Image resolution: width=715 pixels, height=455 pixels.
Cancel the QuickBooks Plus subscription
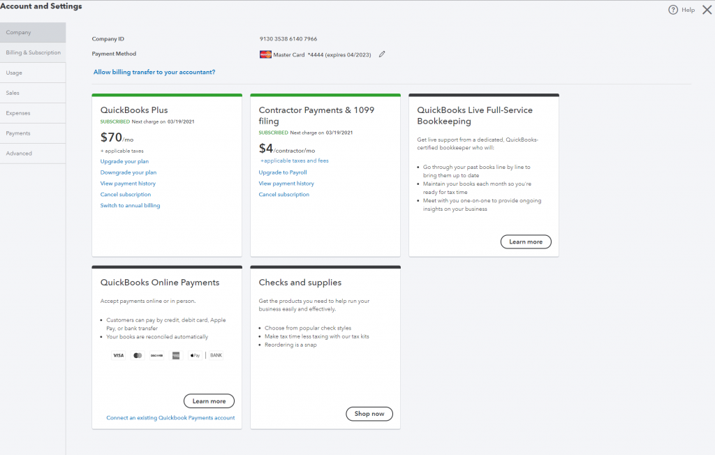click(126, 194)
